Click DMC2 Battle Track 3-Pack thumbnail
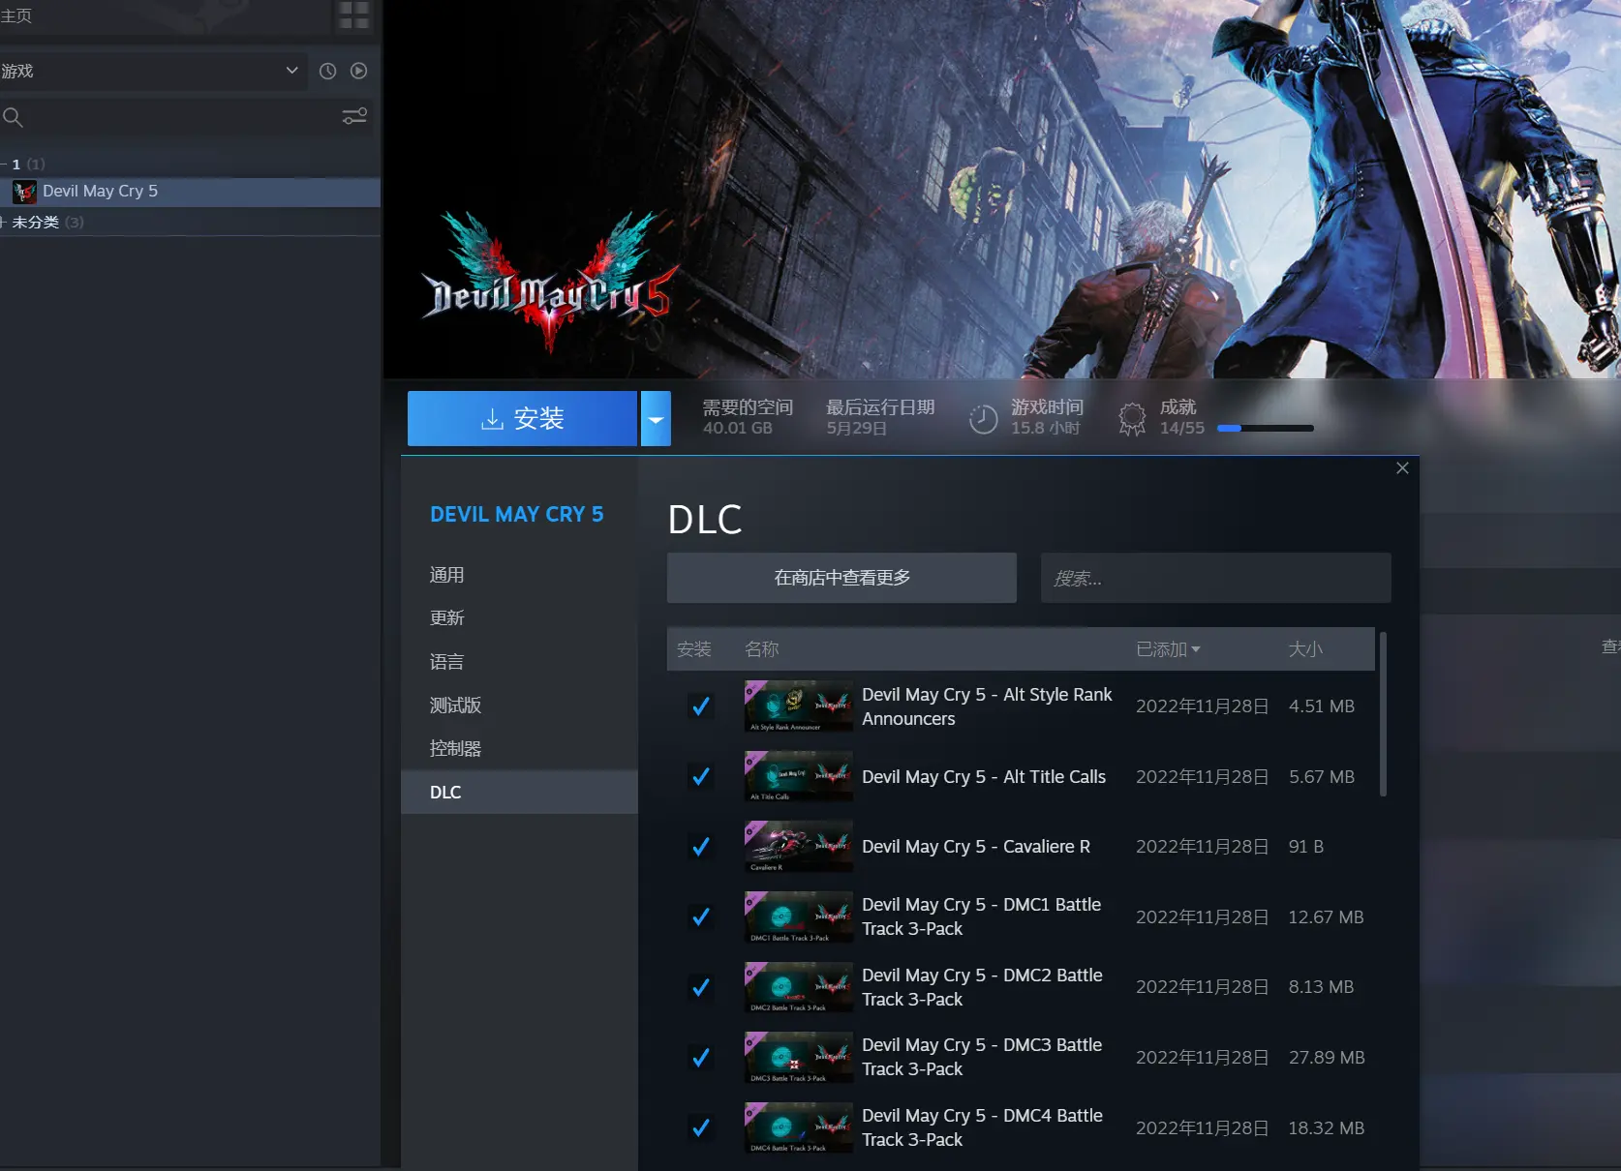 coord(799,987)
